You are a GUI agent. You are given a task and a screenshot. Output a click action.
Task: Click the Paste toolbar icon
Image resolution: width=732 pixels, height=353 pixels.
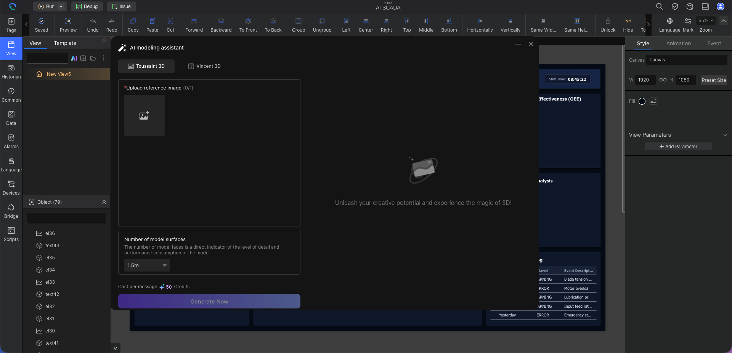(152, 25)
